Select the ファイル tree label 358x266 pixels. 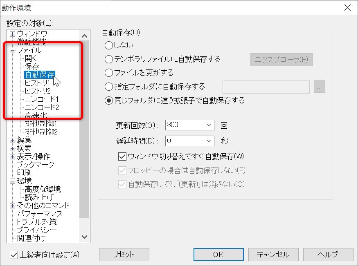pyautogui.click(x=29, y=50)
